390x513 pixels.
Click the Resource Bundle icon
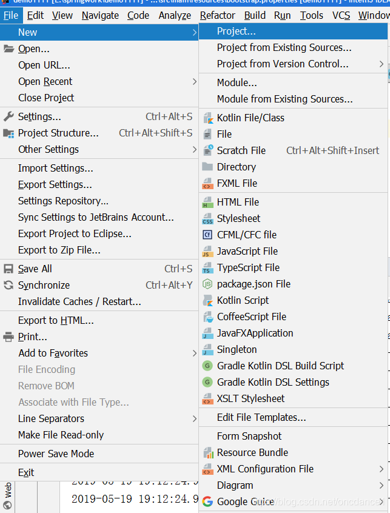208,452
